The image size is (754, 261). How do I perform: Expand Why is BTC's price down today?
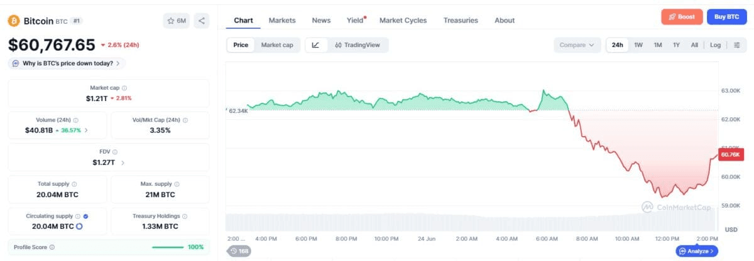pyautogui.click(x=67, y=63)
